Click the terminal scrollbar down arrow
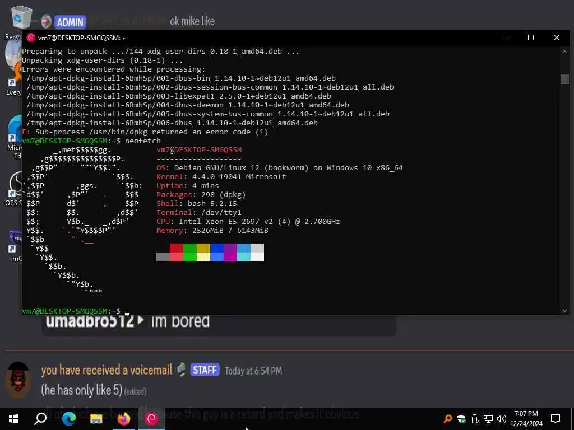Screen dimensions: 574x430 tap(564, 310)
